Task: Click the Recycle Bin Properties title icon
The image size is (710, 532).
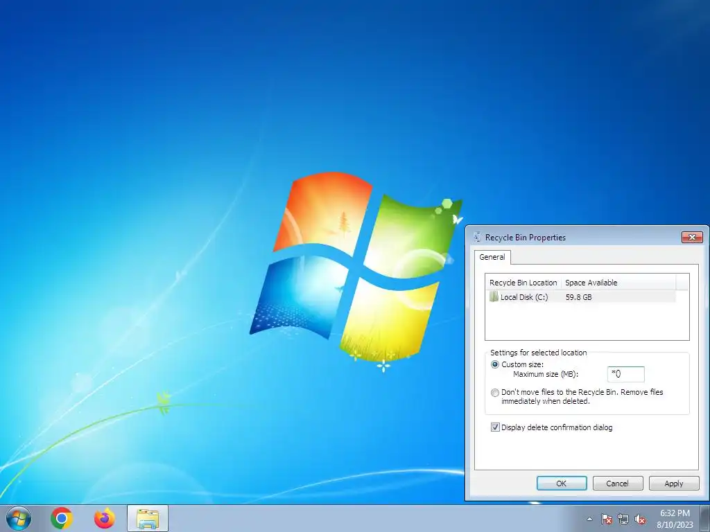Action: [x=477, y=237]
